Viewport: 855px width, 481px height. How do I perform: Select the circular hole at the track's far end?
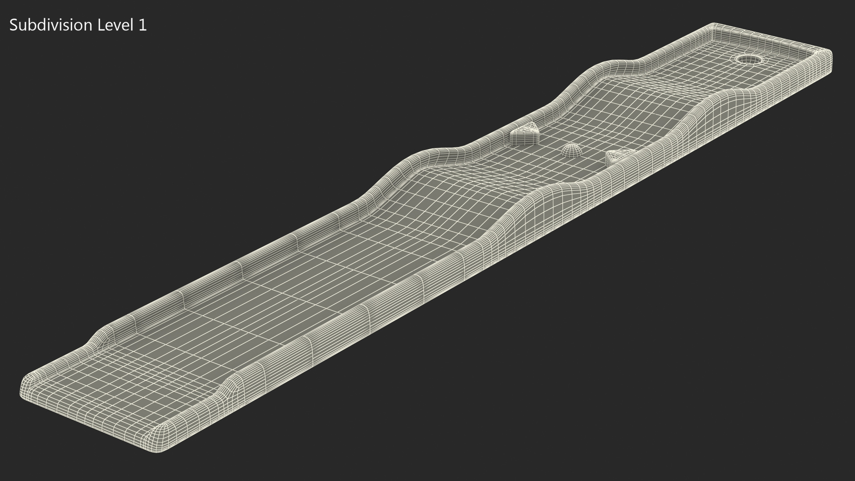tap(750, 59)
